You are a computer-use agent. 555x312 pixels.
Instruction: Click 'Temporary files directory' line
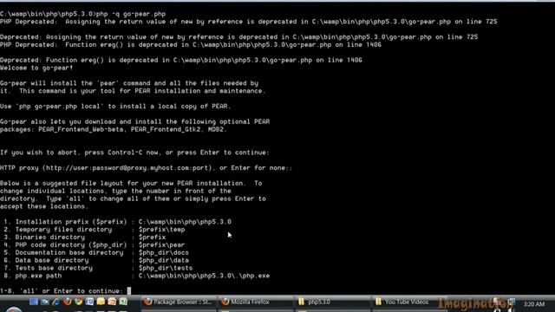point(95,230)
